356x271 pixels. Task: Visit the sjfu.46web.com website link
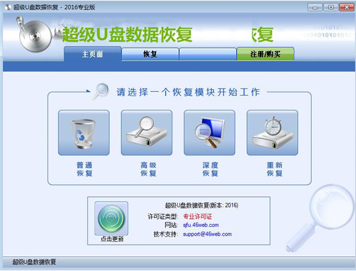(x=200, y=225)
